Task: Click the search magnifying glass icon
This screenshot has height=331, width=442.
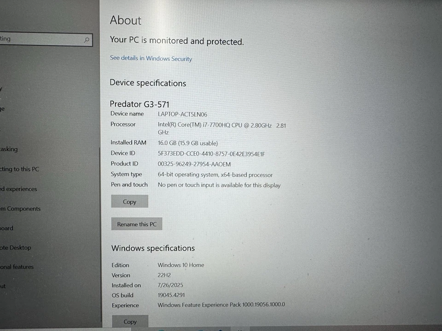Action: click(x=87, y=40)
